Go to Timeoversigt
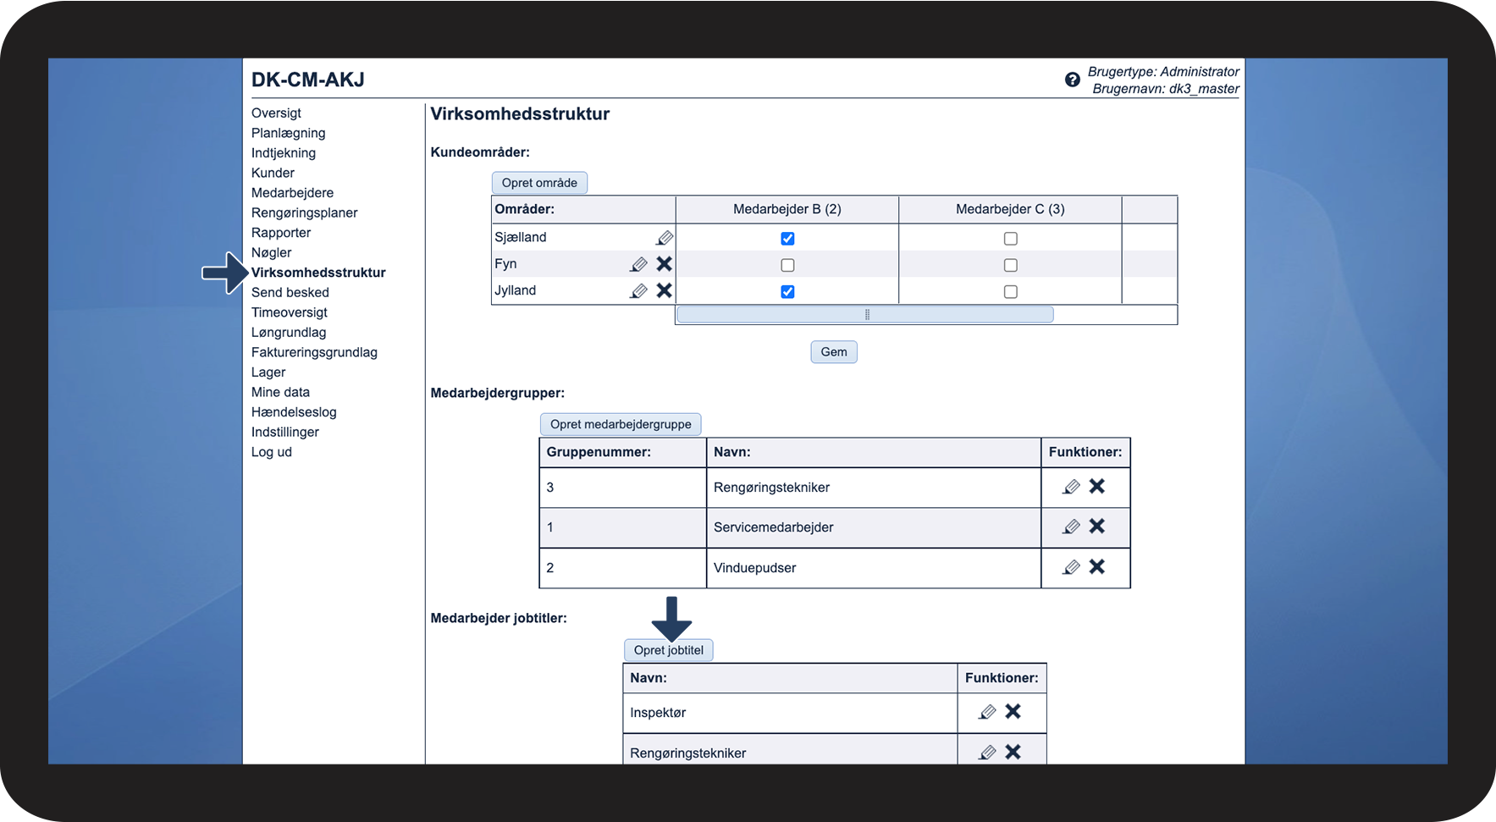This screenshot has height=822, width=1496. [x=289, y=312]
